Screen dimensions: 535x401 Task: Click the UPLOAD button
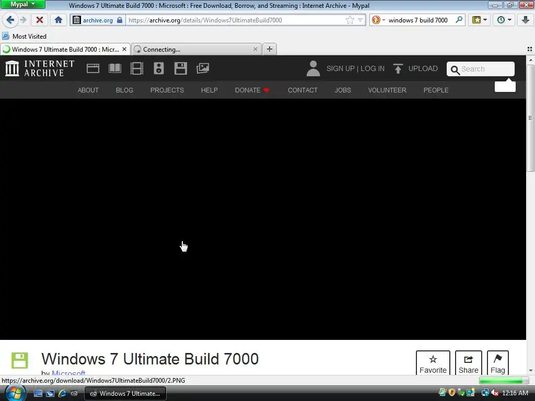tap(415, 68)
